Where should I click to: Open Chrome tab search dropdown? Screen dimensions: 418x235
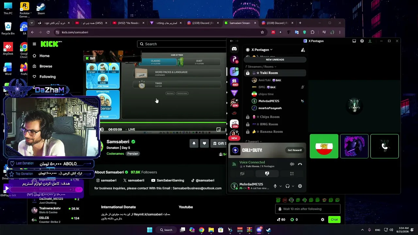coord(31,23)
